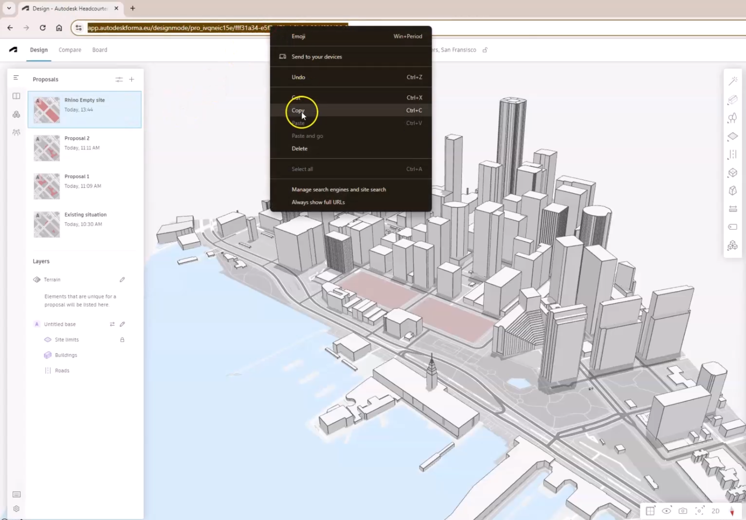Switch to the Compare tab
The image size is (746, 520).
(70, 50)
